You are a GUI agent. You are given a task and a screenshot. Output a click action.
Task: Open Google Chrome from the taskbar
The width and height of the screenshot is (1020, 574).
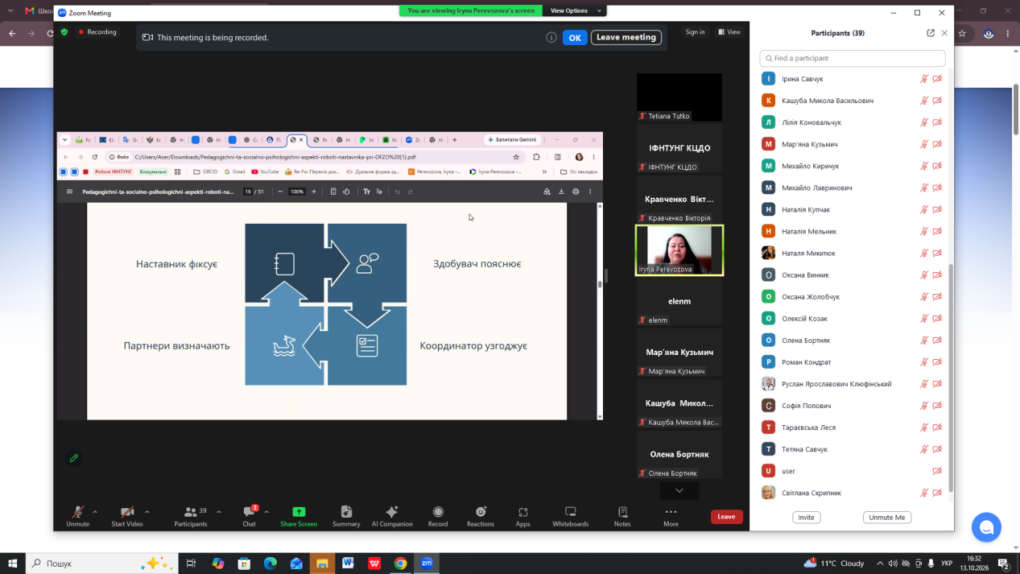[x=400, y=564]
